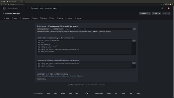The image size is (174, 98).
Task: Focus the Search or jump to field
Action: 18,8
